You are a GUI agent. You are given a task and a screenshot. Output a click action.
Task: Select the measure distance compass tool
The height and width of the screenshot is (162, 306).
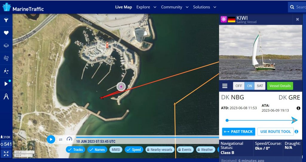click(x=6, y=96)
